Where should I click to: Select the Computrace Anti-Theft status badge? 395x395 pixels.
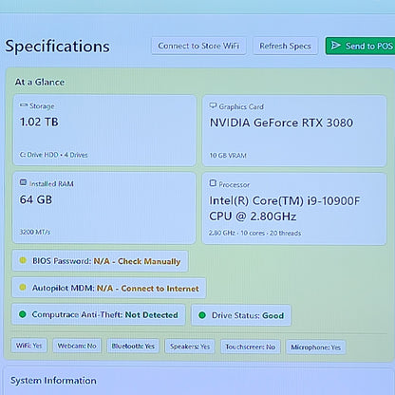(99, 314)
